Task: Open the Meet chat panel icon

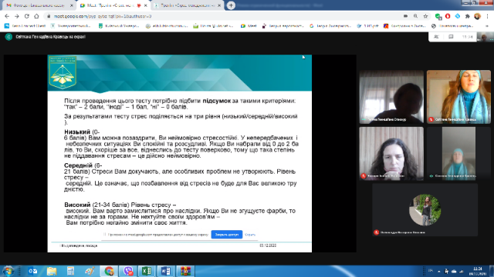Action: pyautogui.click(x=451, y=37)
